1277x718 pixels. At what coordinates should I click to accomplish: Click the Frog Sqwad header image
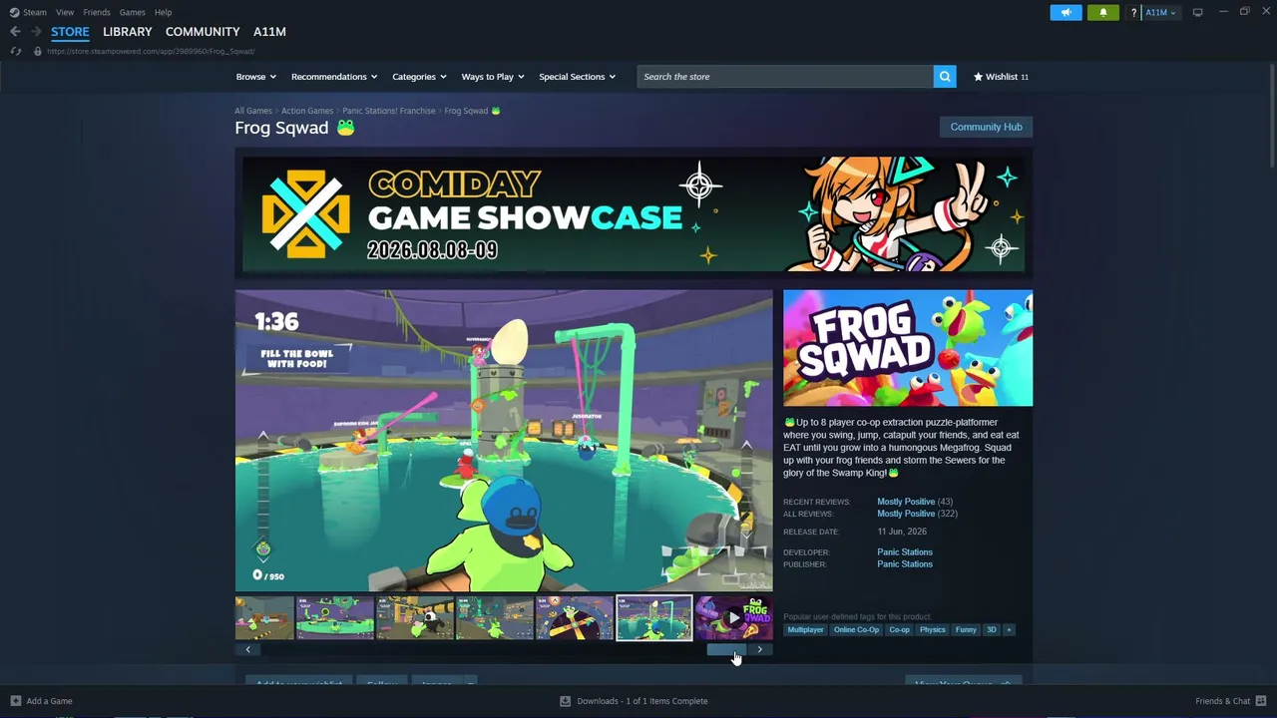pos(908,348)
